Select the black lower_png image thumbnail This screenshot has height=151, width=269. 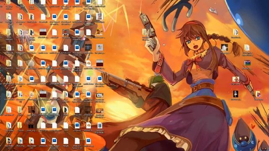click(31, 125)
